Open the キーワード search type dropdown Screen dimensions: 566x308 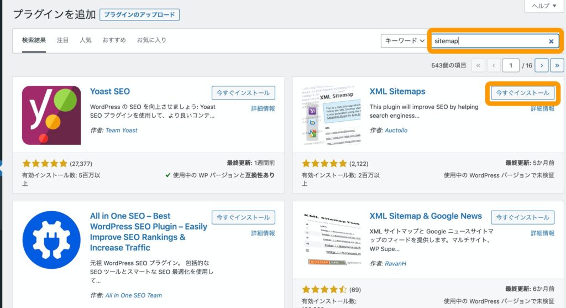click(x=404, y=41)
